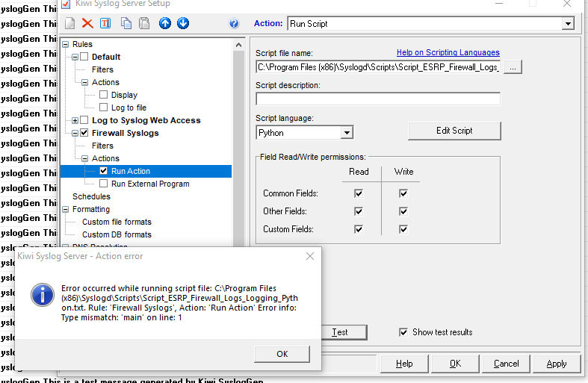The width and height of the screenshot is (588, 383).
Task: Uncheck the Run Action checkbox
Action: [x=104, y=171]
